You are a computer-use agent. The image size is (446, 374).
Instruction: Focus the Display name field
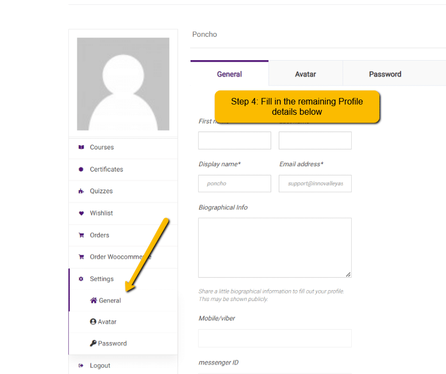click(234, 183)
